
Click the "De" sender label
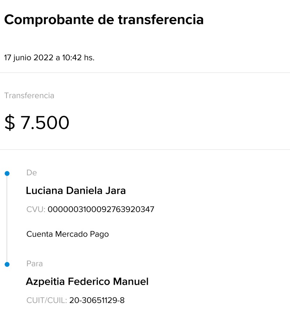click(x=31, y=173)
